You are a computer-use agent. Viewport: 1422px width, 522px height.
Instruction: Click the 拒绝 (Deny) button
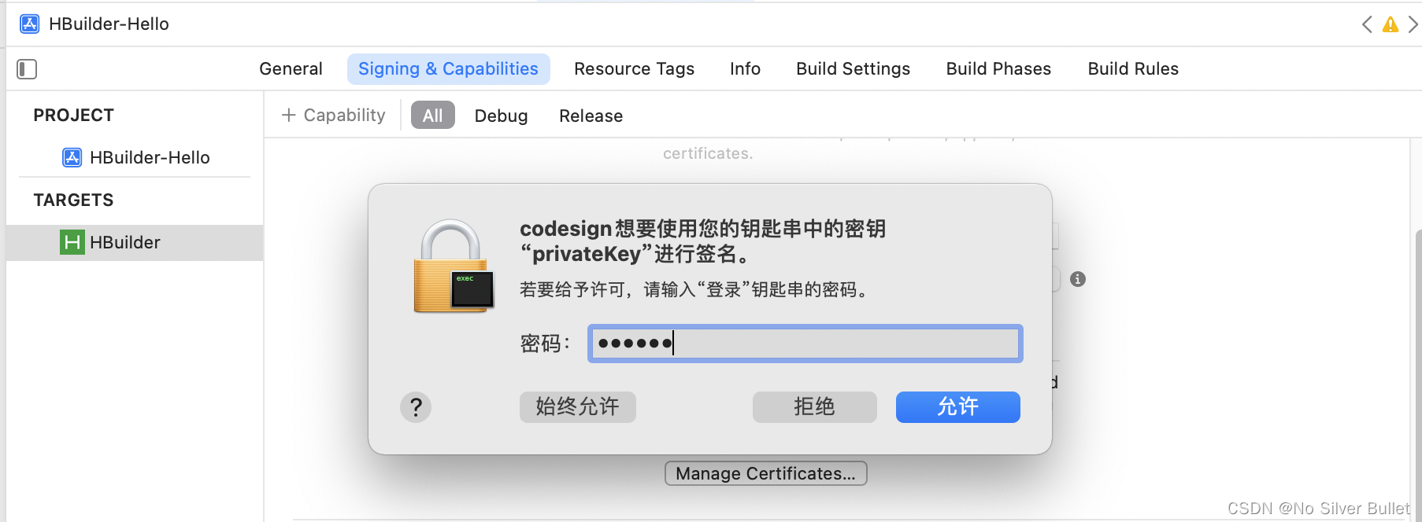(814, 407)
